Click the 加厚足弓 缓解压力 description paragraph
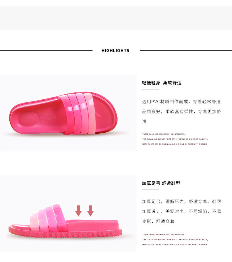This screenshot has width=232, height=262. 181,211
